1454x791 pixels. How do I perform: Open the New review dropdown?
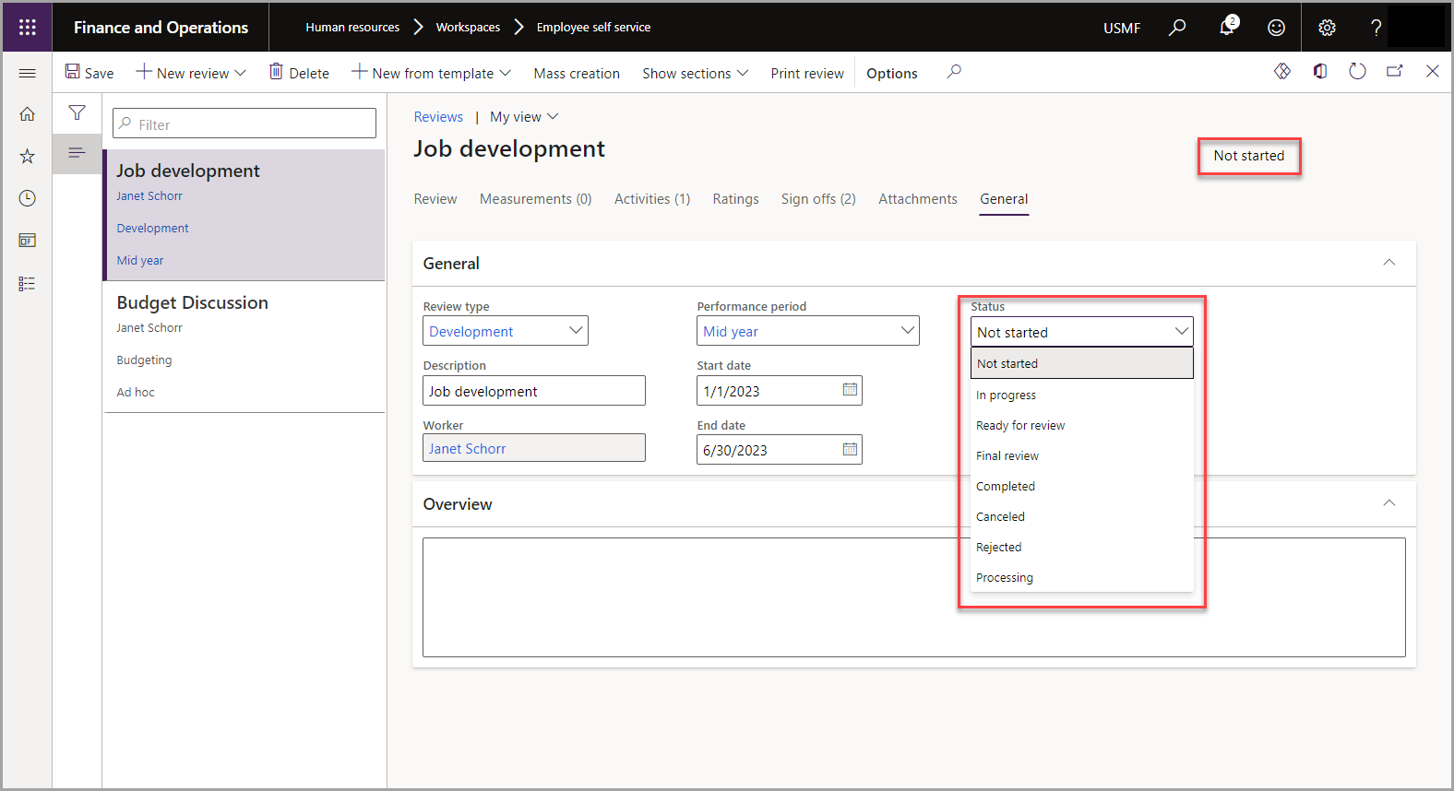click(x=191, y=73)
